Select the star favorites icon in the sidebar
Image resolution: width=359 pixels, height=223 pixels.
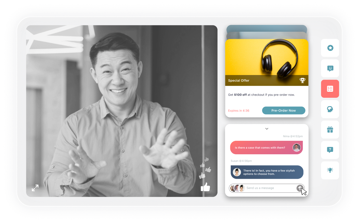click(x=330, y=48)
